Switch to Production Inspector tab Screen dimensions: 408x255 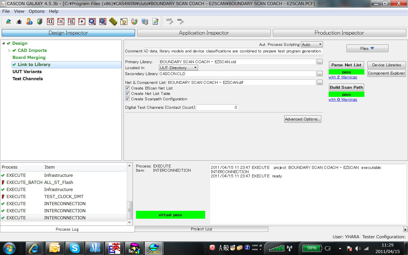(x=339, y=33)
